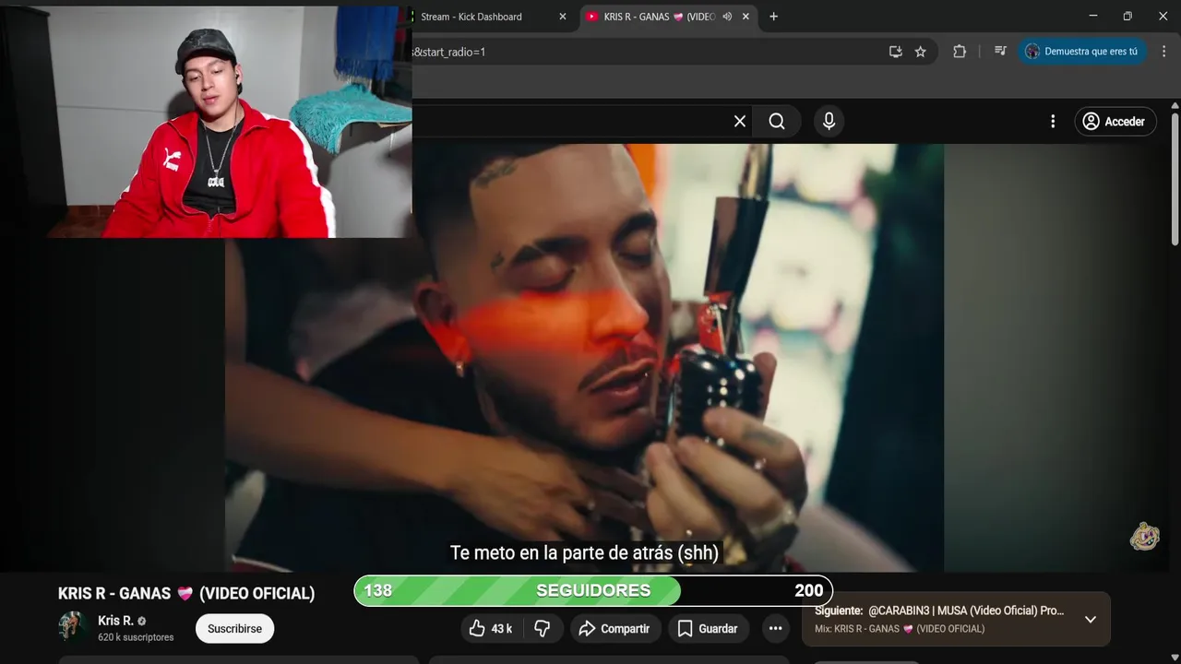The image size is (1181, 664).
Task: Click the Demuestra que eres tú profile button
Action: tap(1081, 52)
